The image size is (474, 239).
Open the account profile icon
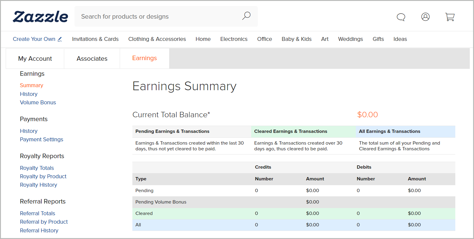pos(425,17)
